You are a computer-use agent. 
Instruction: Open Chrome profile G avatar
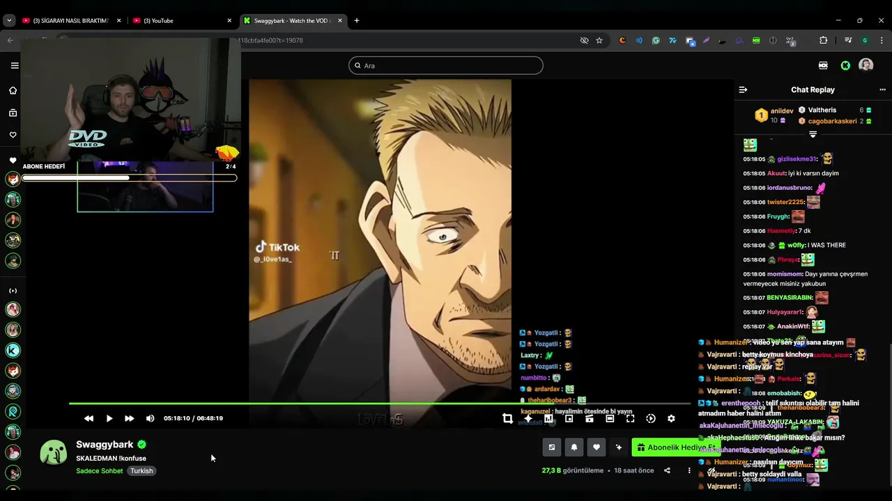(865, 40)
